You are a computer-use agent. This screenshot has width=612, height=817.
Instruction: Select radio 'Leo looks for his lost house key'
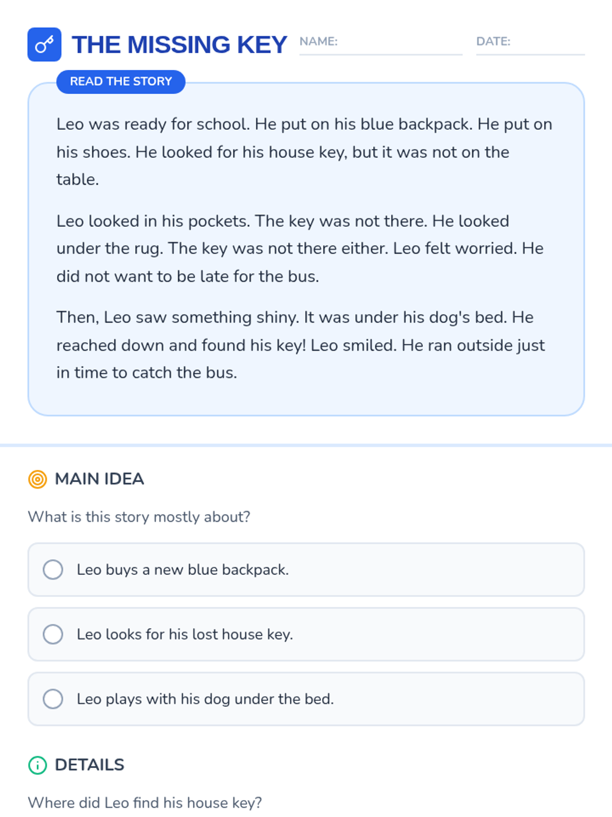(x=53, y=634)
